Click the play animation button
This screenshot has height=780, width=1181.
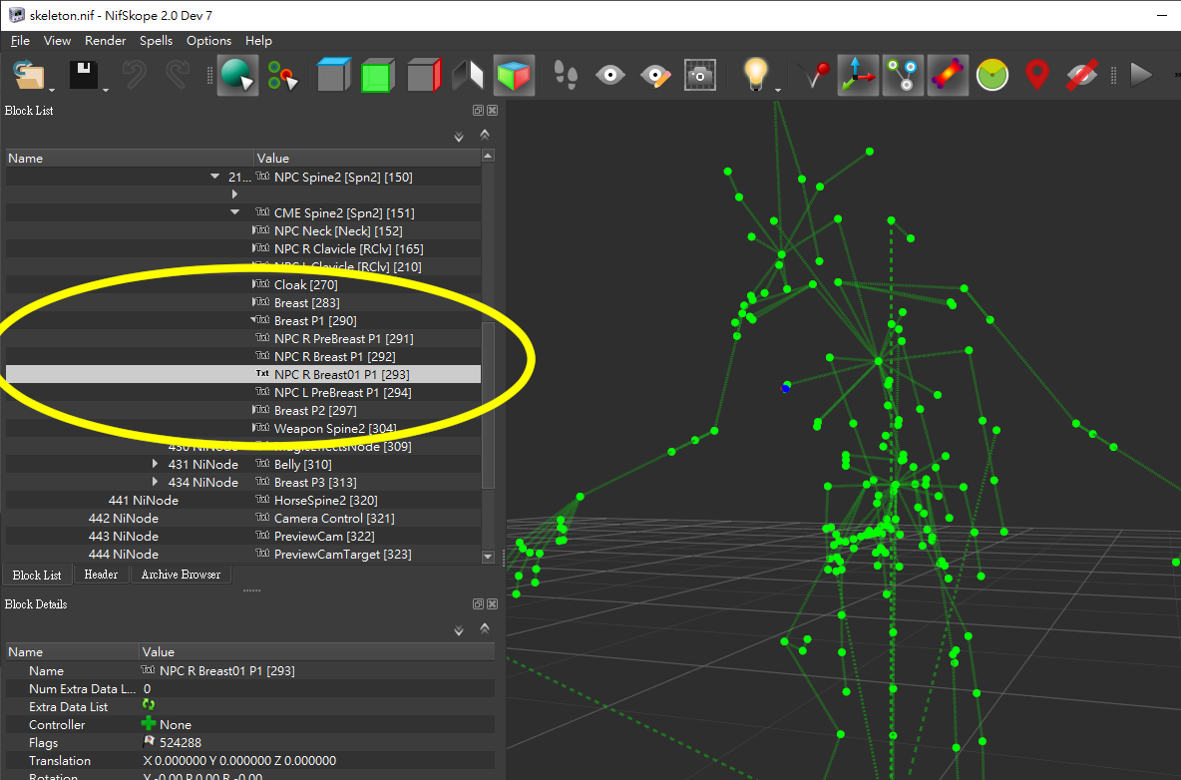pos(1141,75)
